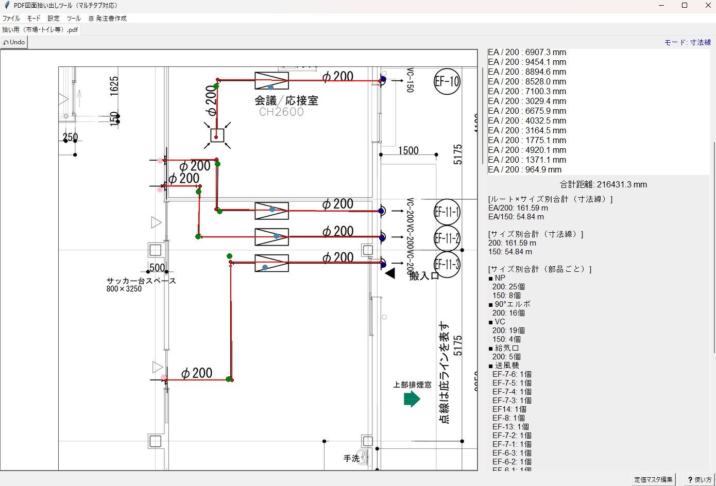The width and height of the screenshot is (716, 486).
Task: Click the damper box on the EF-11-1 duct
Action: [x=271, y=211]
